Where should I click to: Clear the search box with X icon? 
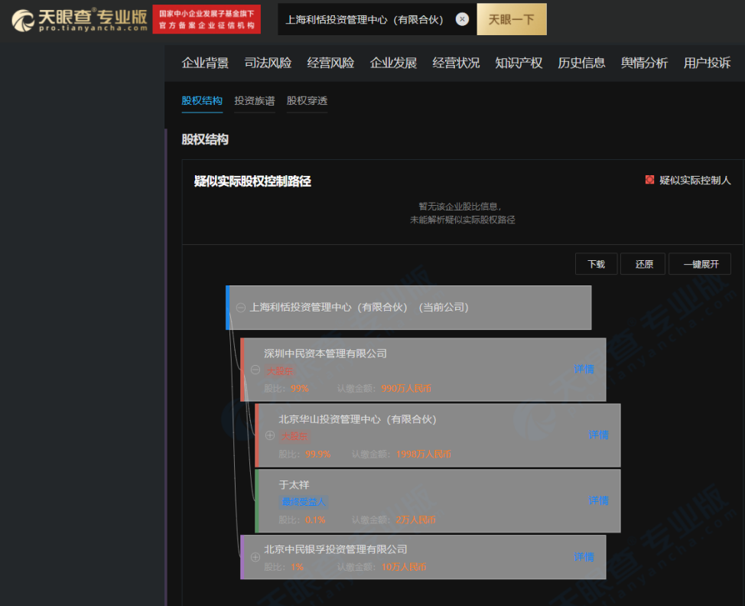(462, 20)
